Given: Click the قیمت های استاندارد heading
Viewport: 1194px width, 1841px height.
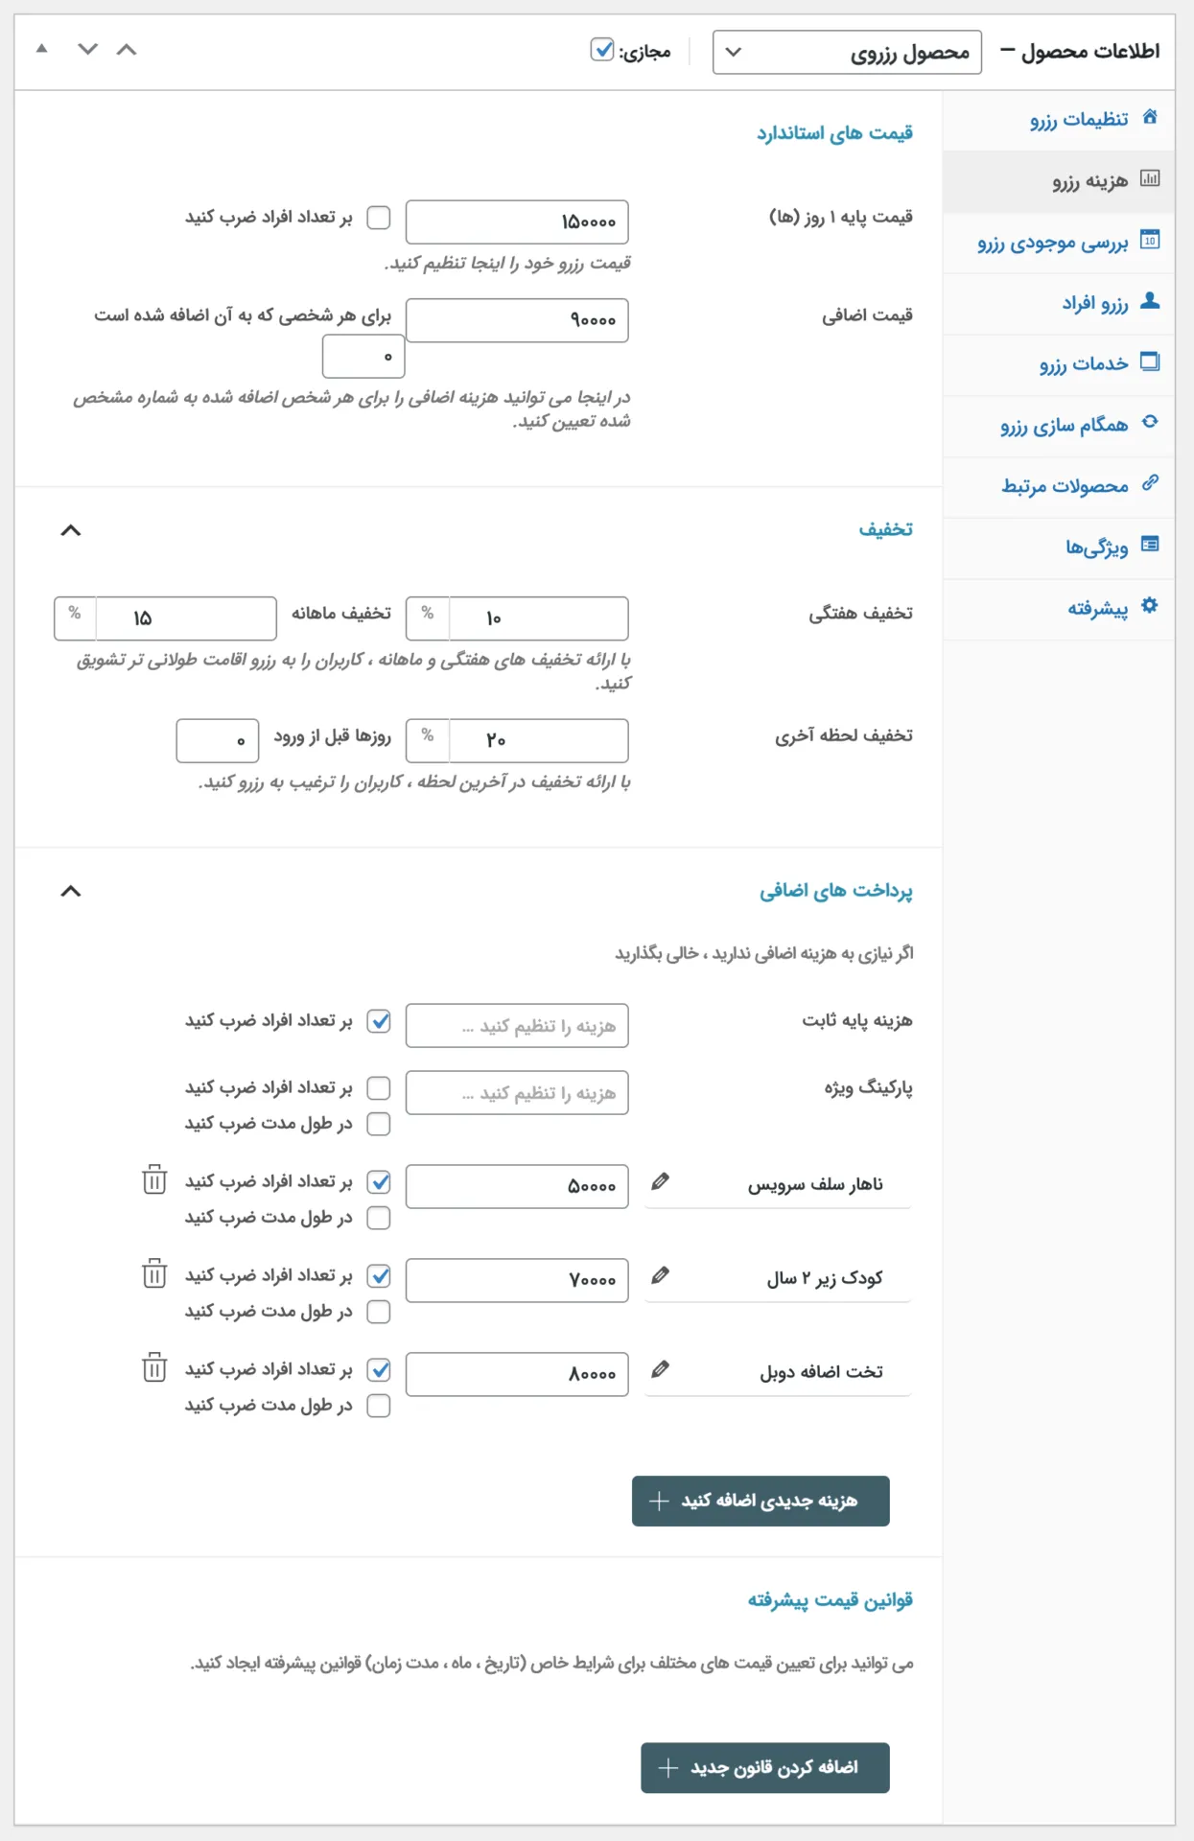Looking at the screenshot, I should [834, 133].
